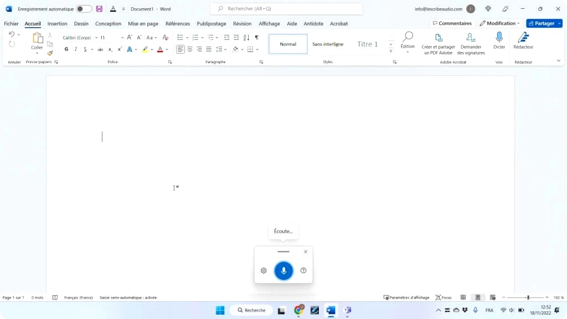Open the font size 11 dropdown
This screenshot has height=319, width=567.
(x=122, y=38)
